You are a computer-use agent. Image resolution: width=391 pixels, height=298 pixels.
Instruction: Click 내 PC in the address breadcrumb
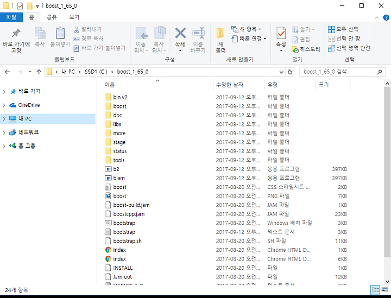68,72
